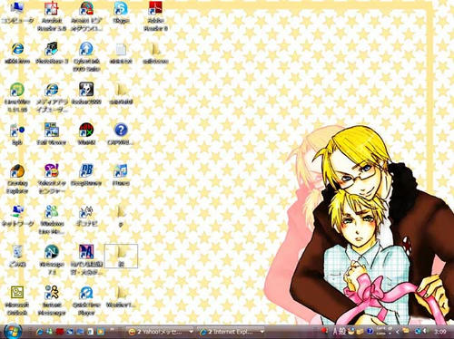The image size is (454, 339).
Task: Open the Recycle Bin (ごみ箱) icon
Action: click(x=17, y=256)
